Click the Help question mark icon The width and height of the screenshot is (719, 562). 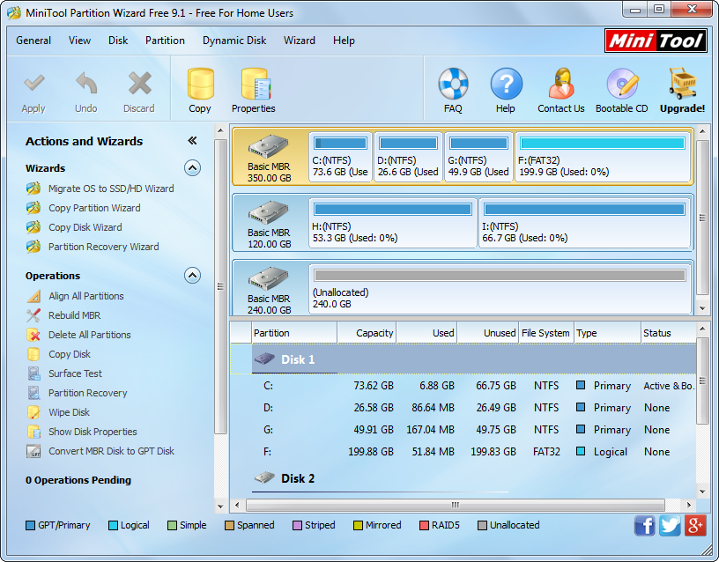pos(506,84)
